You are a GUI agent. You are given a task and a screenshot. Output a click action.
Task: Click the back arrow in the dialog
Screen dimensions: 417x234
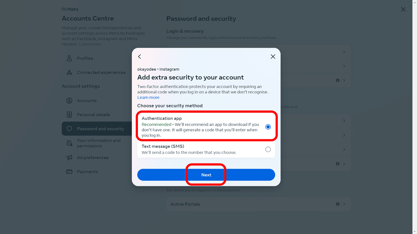coord(140,57)
